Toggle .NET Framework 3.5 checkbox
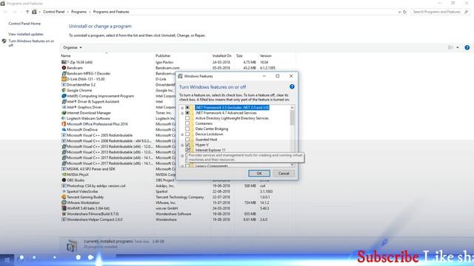The height and width of the screenshot is (266, 474). pos(187,107)
